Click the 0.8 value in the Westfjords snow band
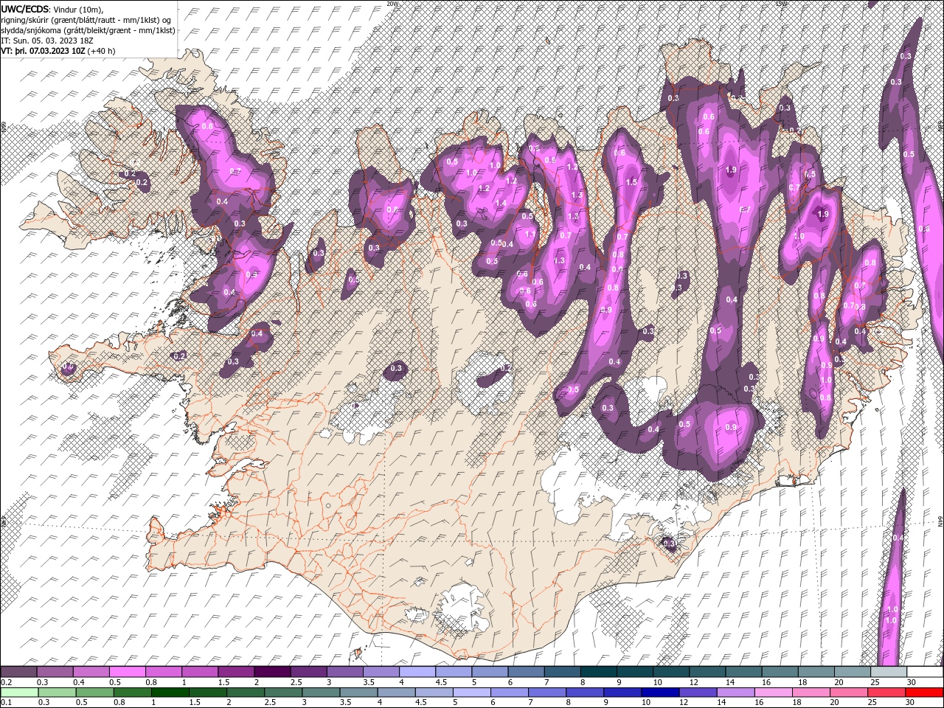The image size is (944, 708). (207, 127)
